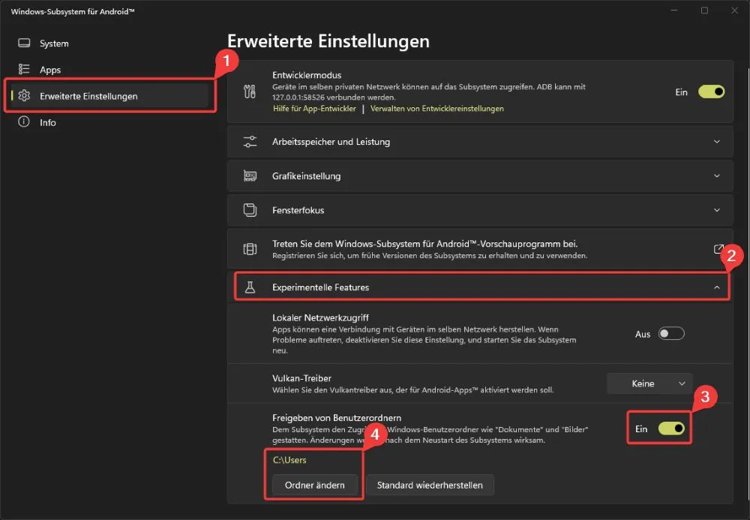This screenshot has width=750, height=520.
Task: Click the gear icon for Erweiterte Einstellungen
Action: point(24,96)
